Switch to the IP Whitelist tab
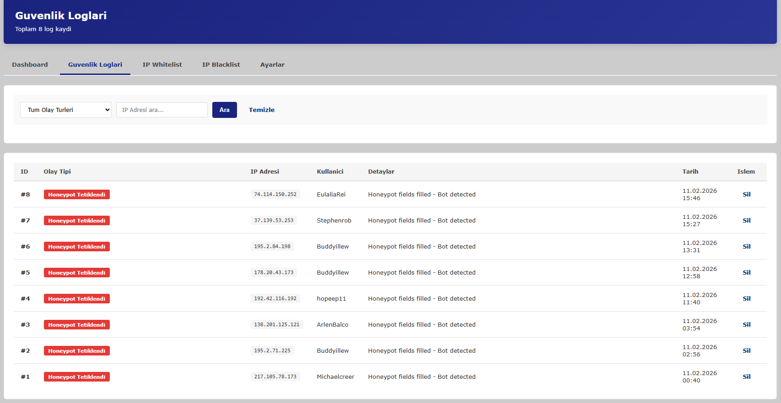Screen dimensions: 781x403 click(162, 64)
